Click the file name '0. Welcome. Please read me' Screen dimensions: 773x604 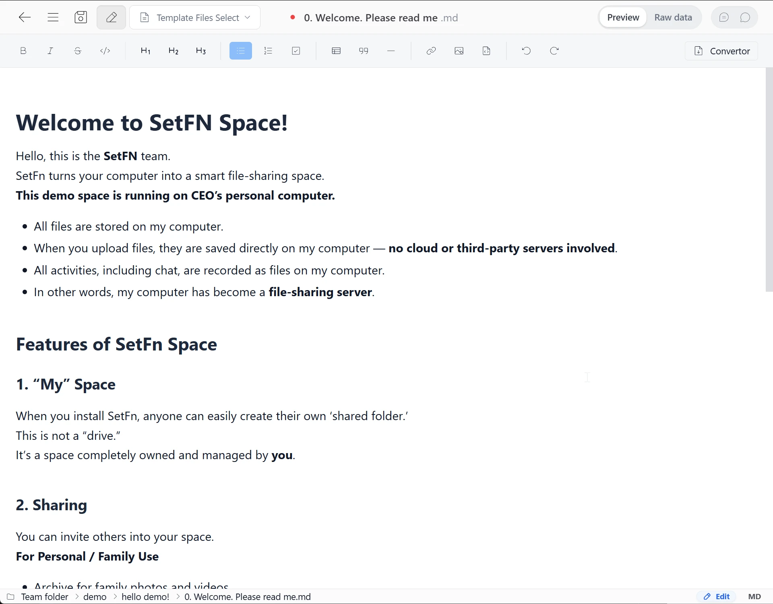pyautogui.click(x=370, y=18)
